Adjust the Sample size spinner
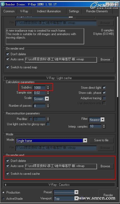This screenshot has width=120, height=204. (48, 93)
